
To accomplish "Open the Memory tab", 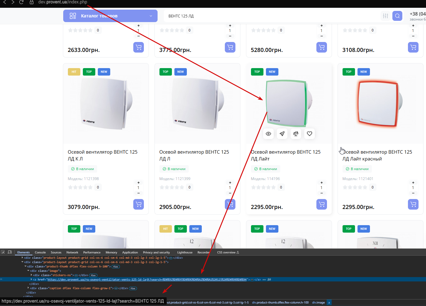I will pyautogui.click(x=111, y=252).
